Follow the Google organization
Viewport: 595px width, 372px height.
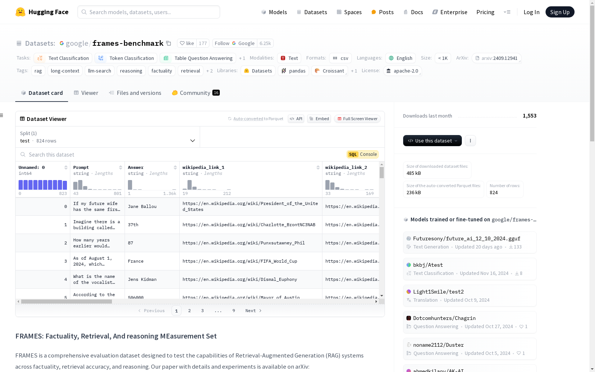click(235, 43)
